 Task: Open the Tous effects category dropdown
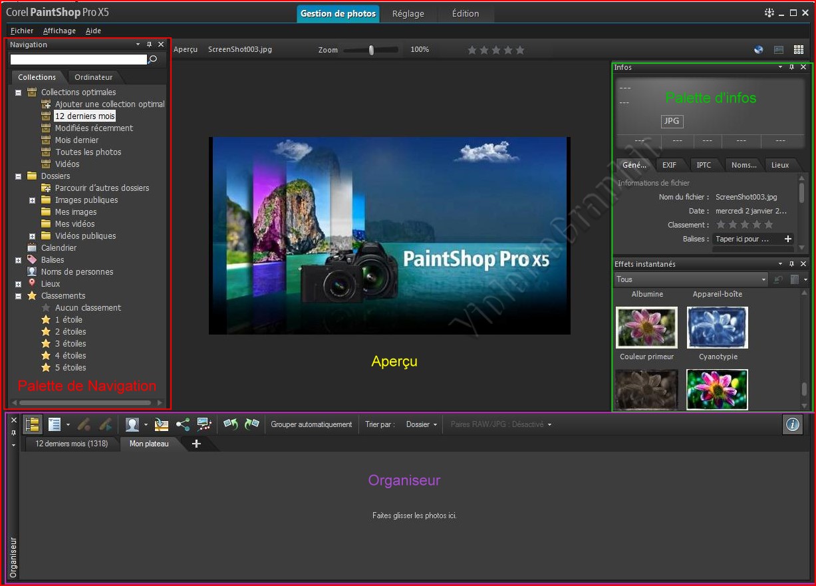(762, 280)
